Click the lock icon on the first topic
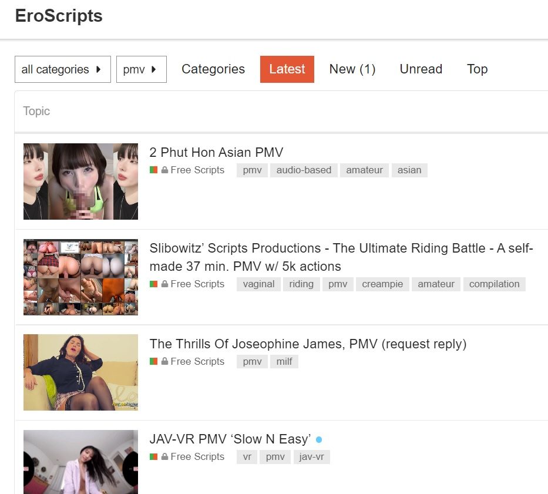Image resolution: width=548 pixels, height=494 pixels. tap(165, 170)
